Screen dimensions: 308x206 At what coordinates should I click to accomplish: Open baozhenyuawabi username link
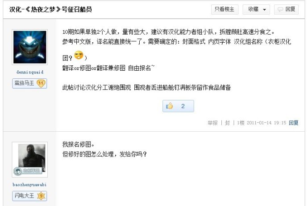click(29, 185)
